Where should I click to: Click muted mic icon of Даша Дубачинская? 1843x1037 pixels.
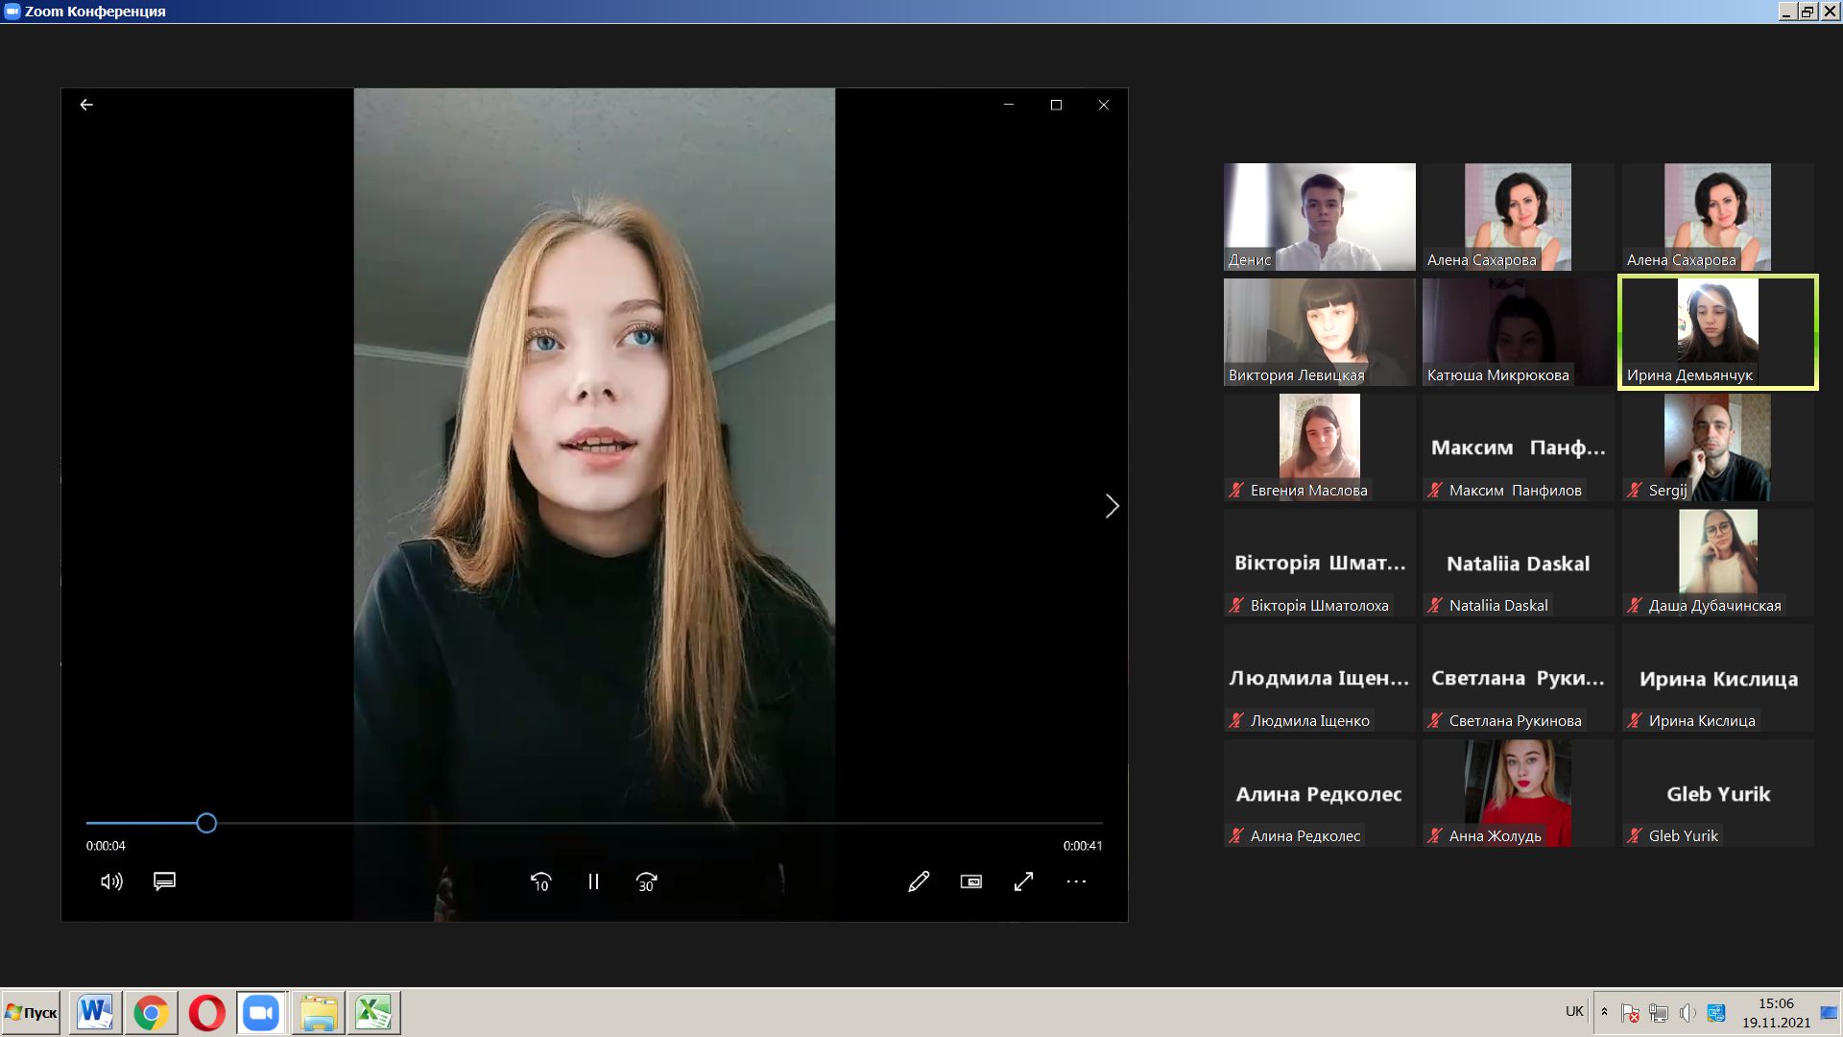click(x=1635, y=605)
